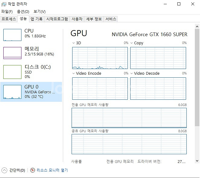Click the large GPU heading
The height and width of the screenshot is (178, 200).
79,33
